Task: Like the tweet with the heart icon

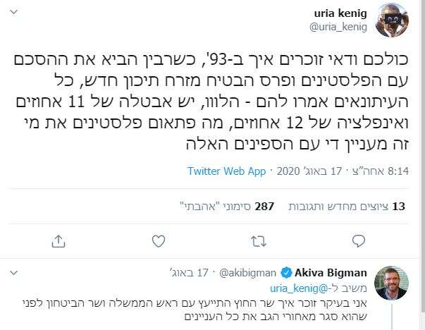Action: click(159, 241)
